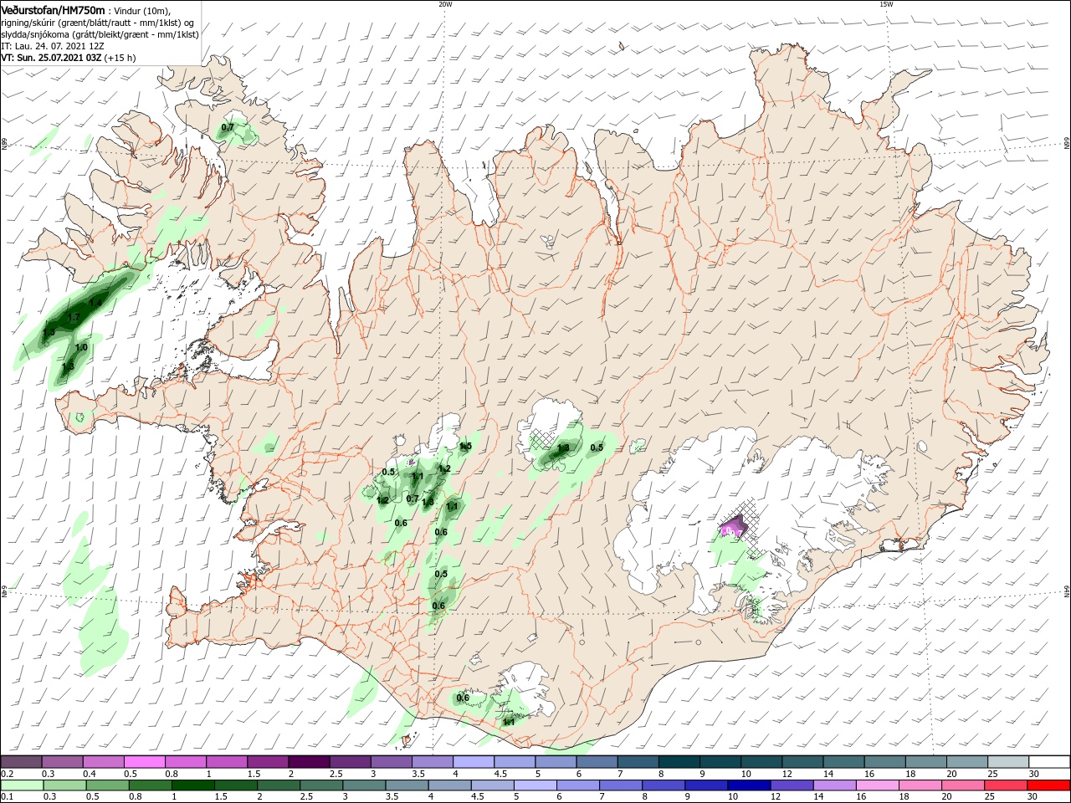The width and height of the screenshot is (1071, 803).
Task: Click the bright red 30 swatch, bottom legend row
Action: click(1049, 785)
